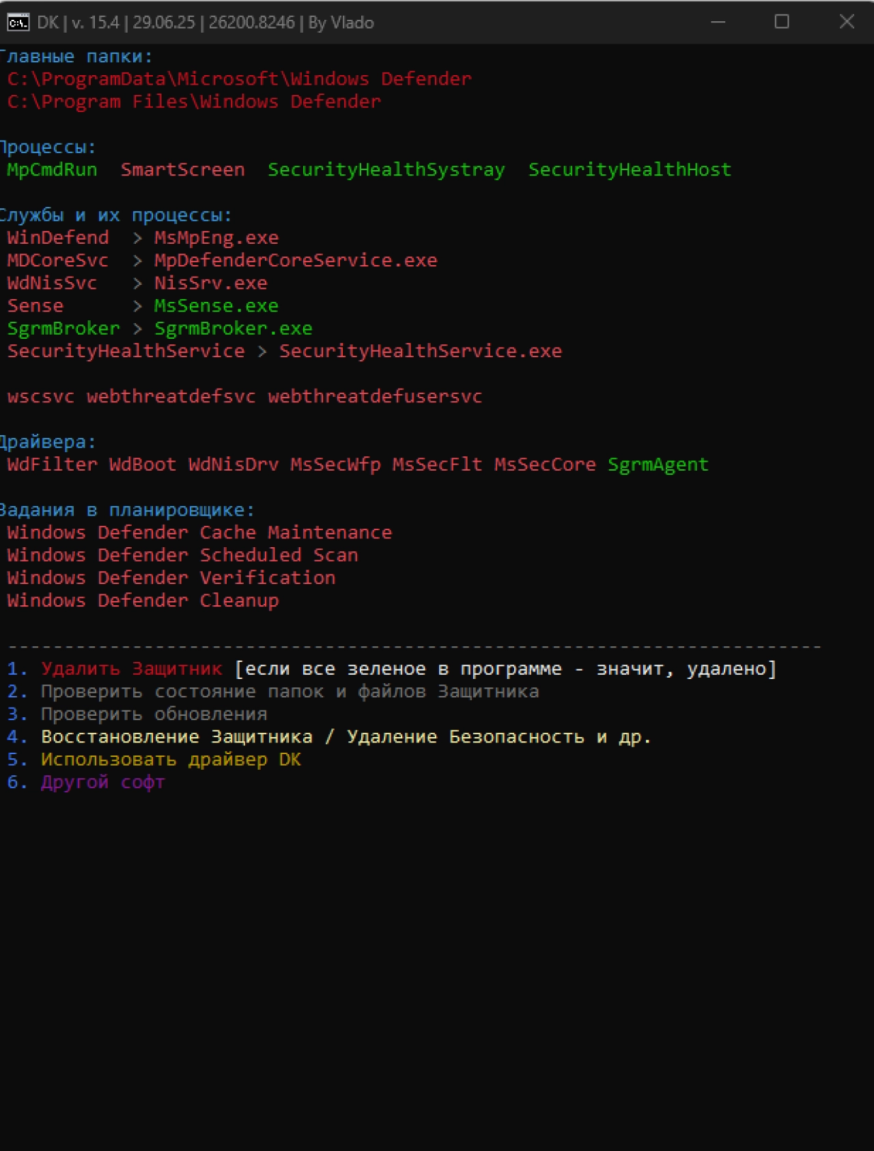Click the Sense service name
874x1151 pixels.
(35, 305)
